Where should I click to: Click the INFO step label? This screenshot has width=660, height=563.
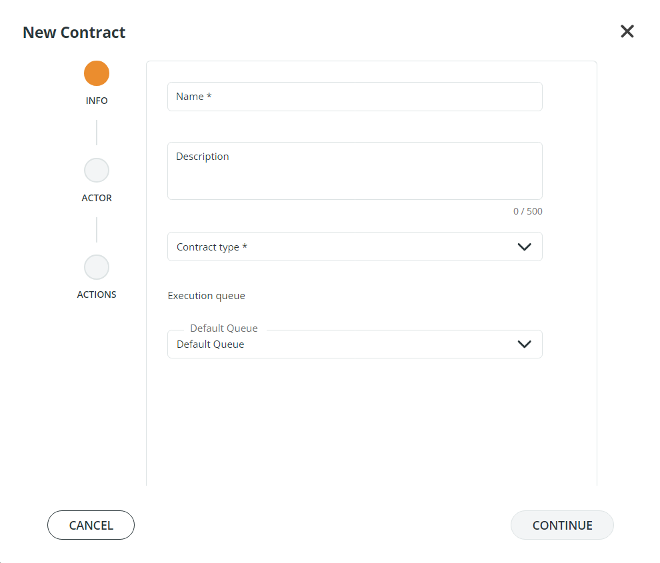click(x=97, y=101)
